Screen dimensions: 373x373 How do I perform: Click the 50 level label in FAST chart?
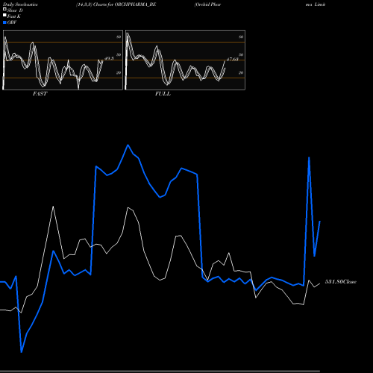[119, 54]
